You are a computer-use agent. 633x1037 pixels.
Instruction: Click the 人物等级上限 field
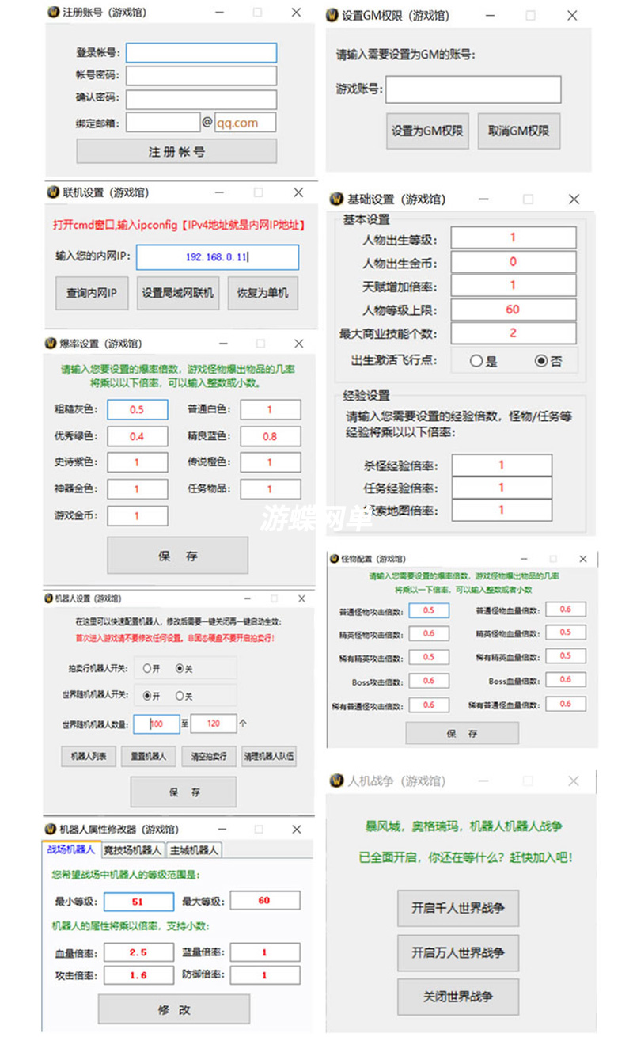tap(513, 310)
